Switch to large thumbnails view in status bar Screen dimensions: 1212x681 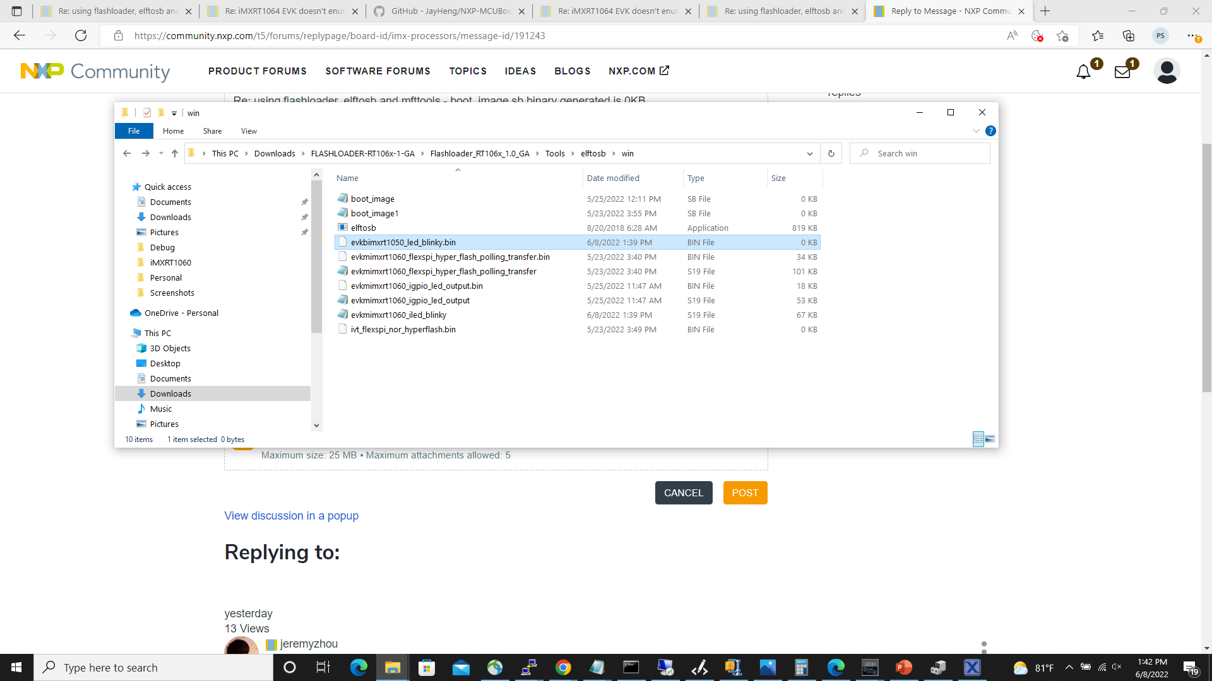(989, 438)
